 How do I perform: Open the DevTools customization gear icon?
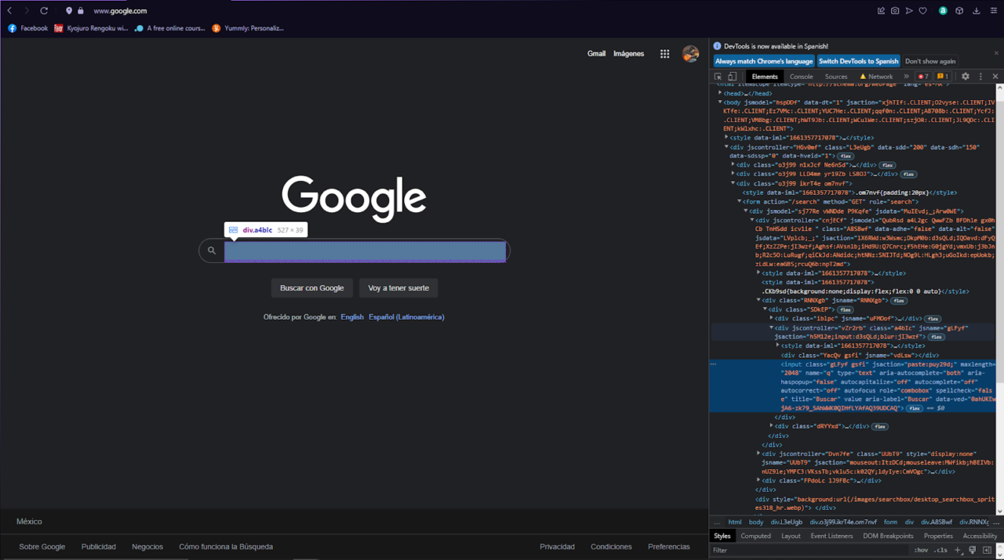tap(965, 76)
